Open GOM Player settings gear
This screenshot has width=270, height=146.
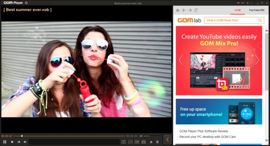point(27,3)
